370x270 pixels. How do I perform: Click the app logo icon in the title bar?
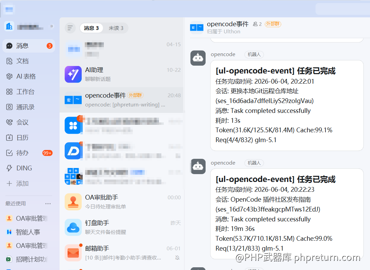9,10
